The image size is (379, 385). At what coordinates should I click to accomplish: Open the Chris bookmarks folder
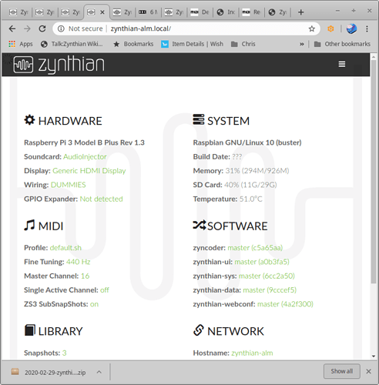(x=243, y=44)
